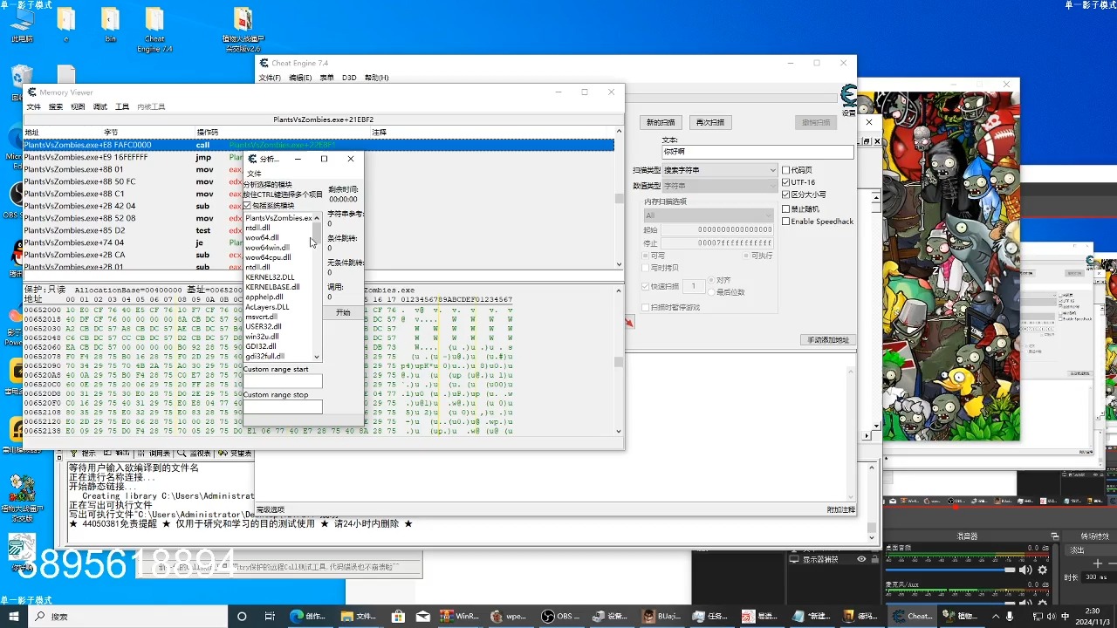The image size is (1117, 628).
Task: Toggle the 代码页 checkbox
Action: pos(786,170)
